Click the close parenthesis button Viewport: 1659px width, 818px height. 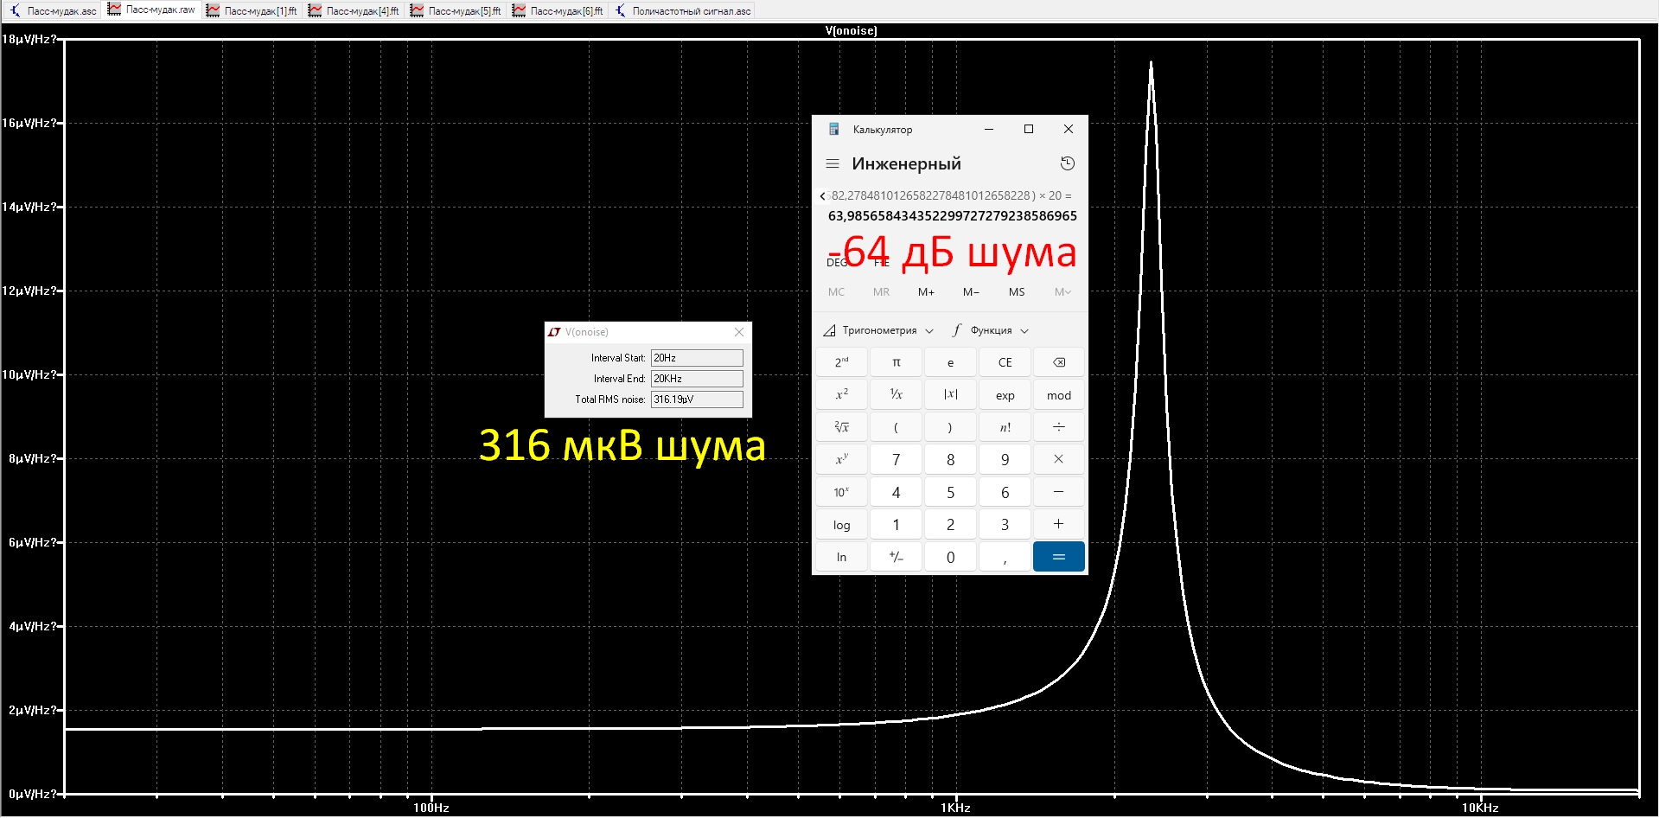point(950,427)
